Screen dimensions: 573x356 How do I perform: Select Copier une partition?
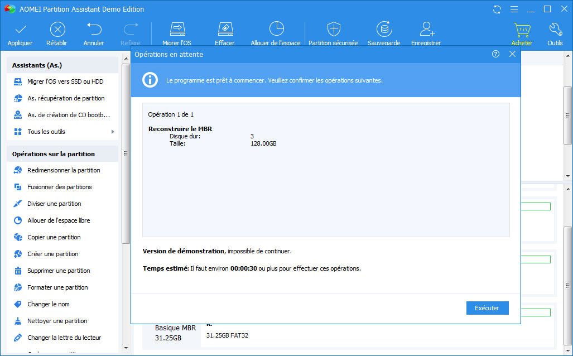coord(62,238)
